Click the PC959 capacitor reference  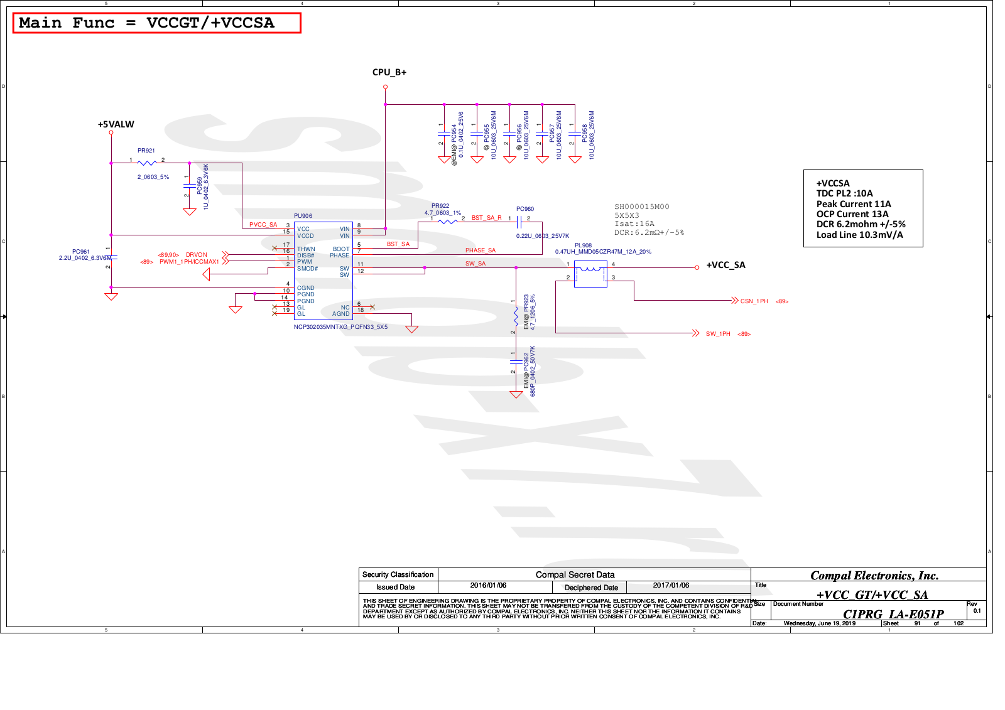[199, 185]
